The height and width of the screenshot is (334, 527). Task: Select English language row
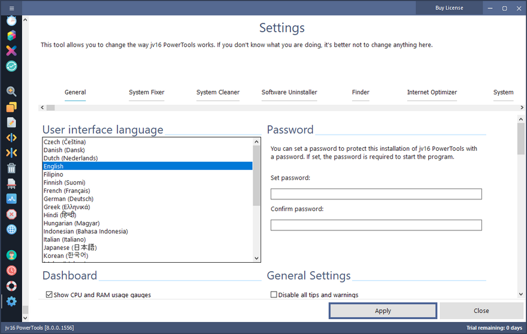coord(147,166)
